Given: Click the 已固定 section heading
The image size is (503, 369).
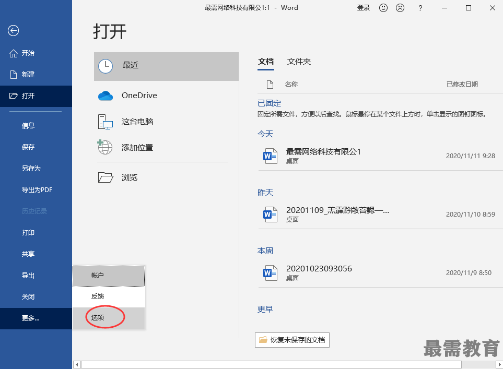Looking at the screenshot, I should pos(269,103).
